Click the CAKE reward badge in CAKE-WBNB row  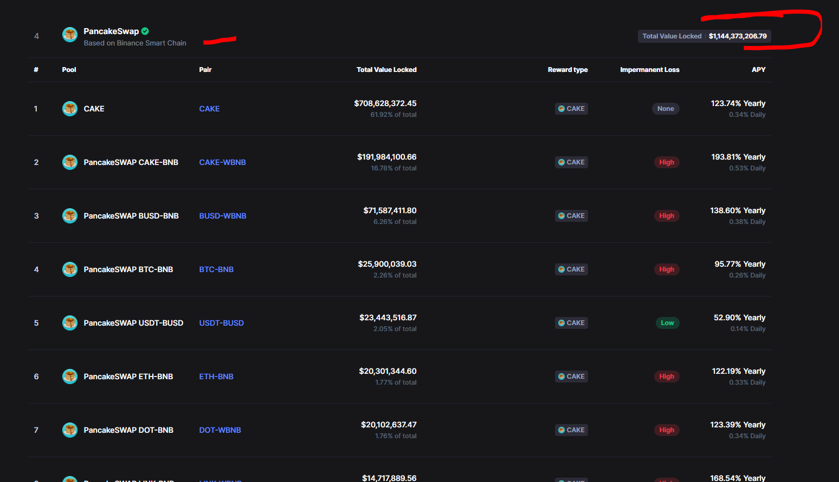pos(571,162)
